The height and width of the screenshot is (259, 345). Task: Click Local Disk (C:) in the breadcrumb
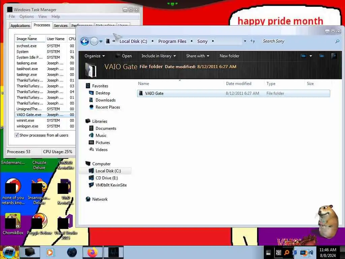(133, 41)
